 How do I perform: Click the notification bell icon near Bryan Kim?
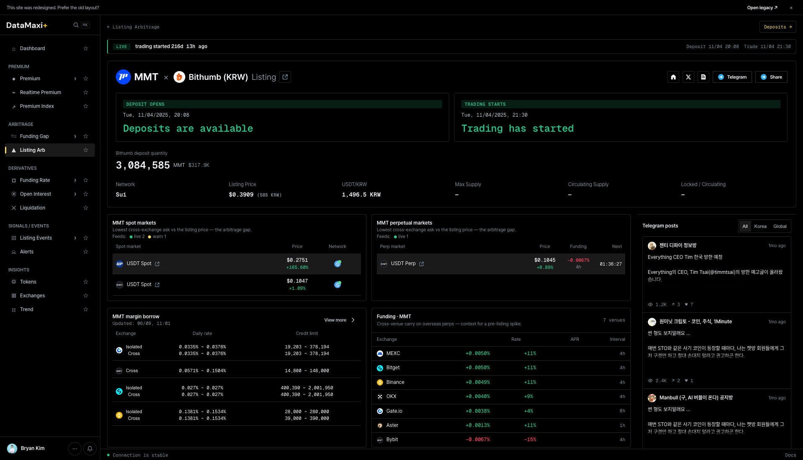(90, 449)
